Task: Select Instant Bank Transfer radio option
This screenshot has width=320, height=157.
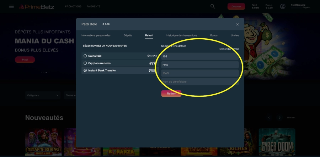Action: pyautogui.click(x=85, y=71)
